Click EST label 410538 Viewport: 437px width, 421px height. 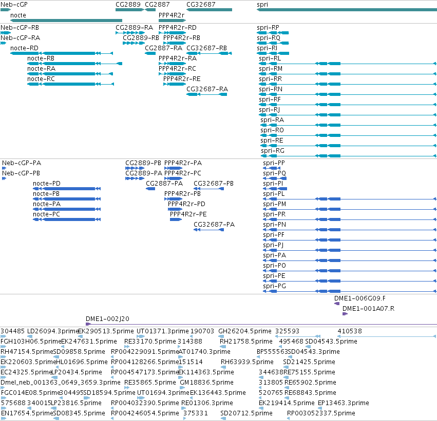(x=350, y=331)
